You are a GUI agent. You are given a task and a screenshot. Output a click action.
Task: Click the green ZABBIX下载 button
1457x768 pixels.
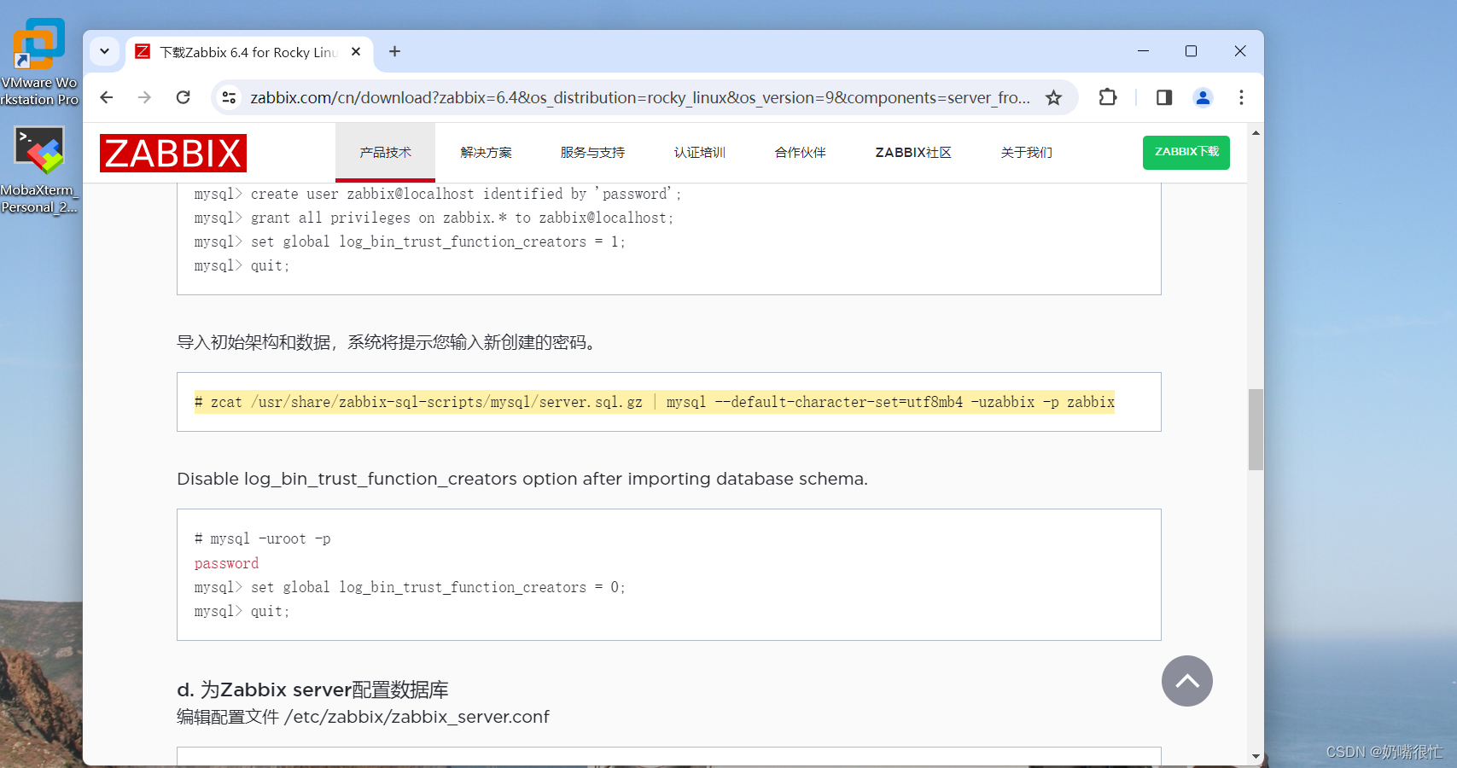(x=1186, y=152)
